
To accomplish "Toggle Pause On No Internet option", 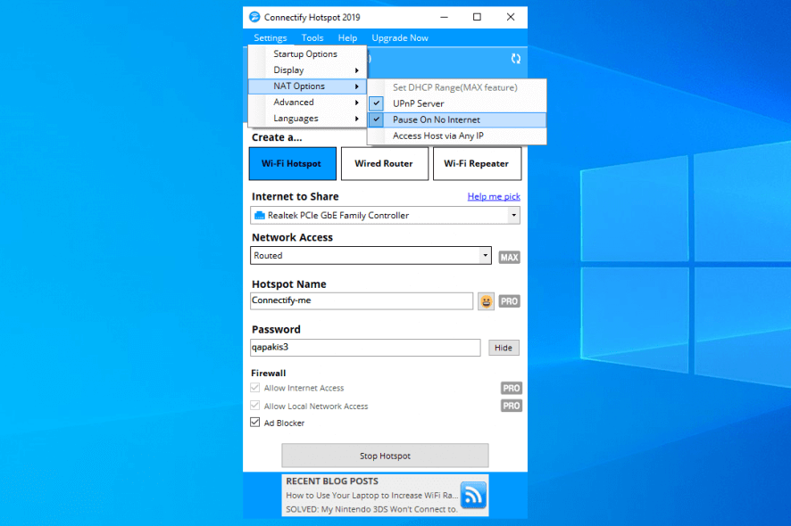I will click(x=457, y=119).
